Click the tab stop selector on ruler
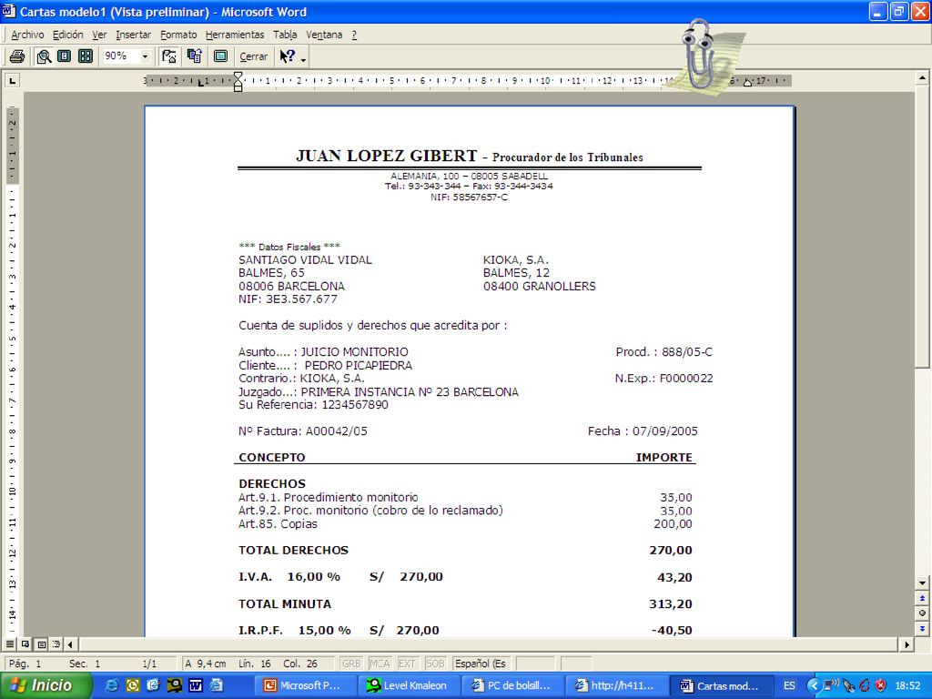 point(12,80)
